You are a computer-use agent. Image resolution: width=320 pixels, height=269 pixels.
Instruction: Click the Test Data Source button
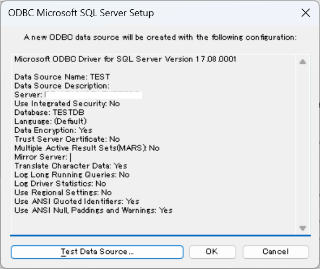click(97, 252)
